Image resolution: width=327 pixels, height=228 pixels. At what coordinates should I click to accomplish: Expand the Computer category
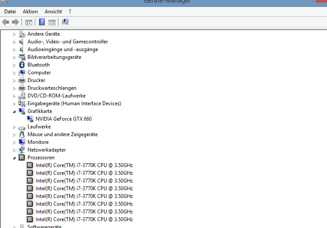point(14,73)
